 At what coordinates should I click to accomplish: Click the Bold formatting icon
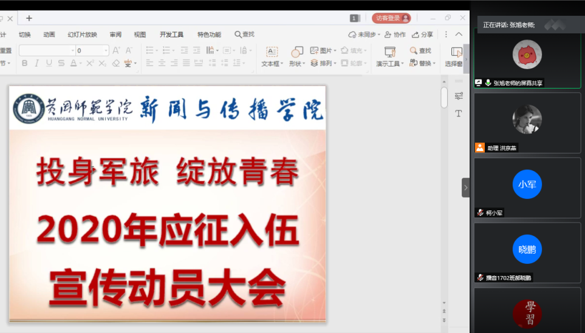click(24, 63)
